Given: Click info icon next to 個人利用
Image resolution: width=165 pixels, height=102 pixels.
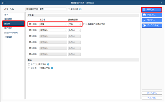Looking at the screenshot, I should [80, 9].
